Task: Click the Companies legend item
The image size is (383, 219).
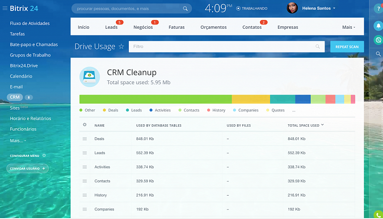Action: pyautogui.click(x=246, y=110)
